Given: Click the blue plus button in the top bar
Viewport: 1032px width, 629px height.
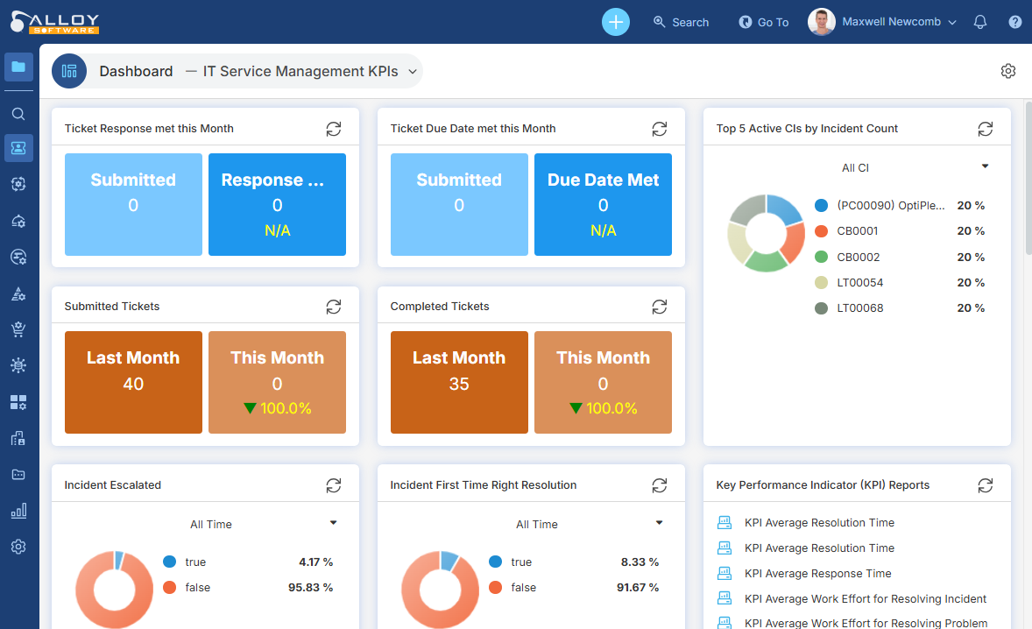Looking at the screenshot, I should pyautogui.click(x=615, y=21).
